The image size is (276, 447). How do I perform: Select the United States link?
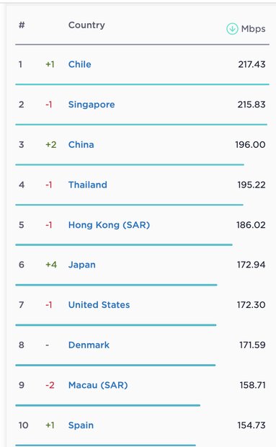pyautogui.click(x=99, y=305)
